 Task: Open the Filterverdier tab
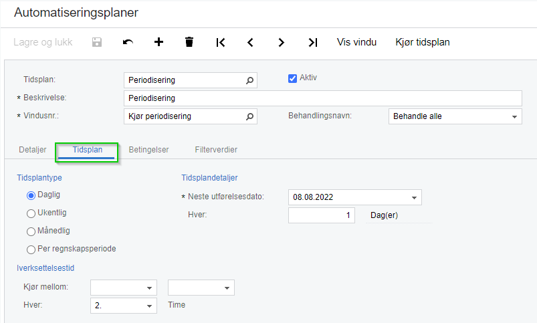[x=216, y=150]
